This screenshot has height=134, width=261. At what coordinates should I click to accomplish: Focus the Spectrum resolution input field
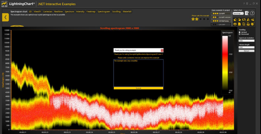pos(247,41)
